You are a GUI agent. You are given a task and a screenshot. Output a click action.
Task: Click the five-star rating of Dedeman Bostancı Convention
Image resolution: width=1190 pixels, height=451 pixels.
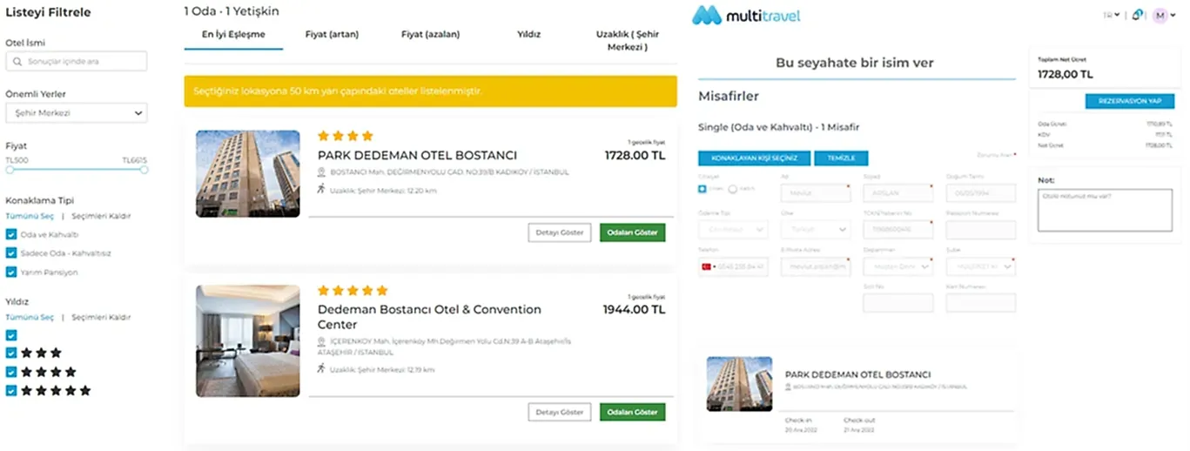(353, 290)
